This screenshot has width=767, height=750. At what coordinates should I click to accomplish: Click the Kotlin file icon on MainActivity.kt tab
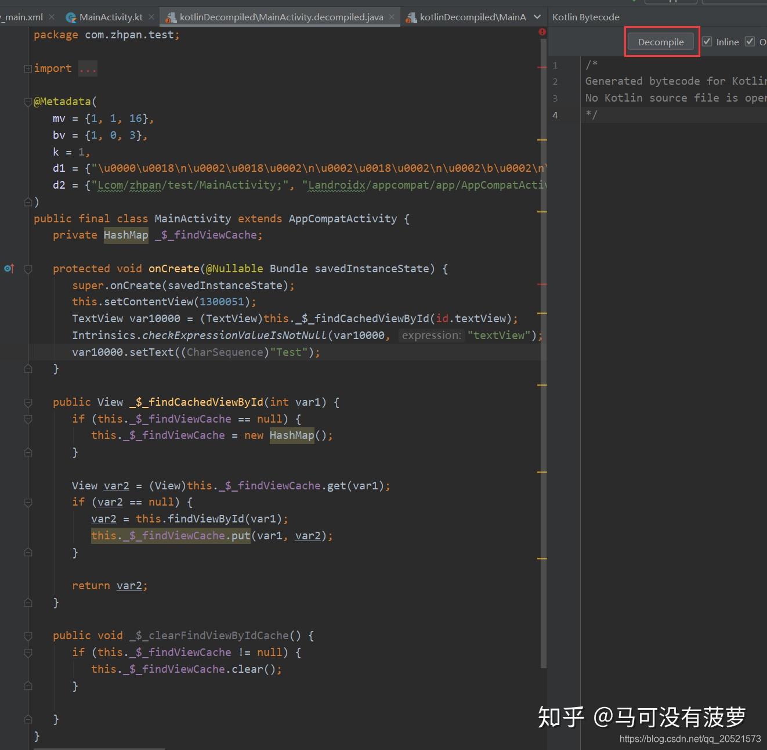tap(71, 17)
